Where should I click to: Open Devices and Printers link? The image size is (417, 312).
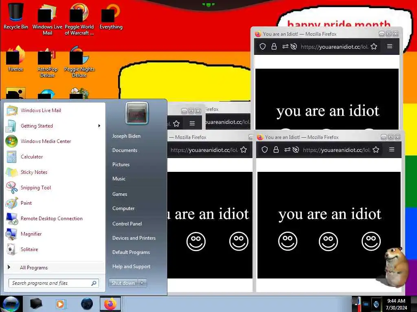tap(134, 238)
